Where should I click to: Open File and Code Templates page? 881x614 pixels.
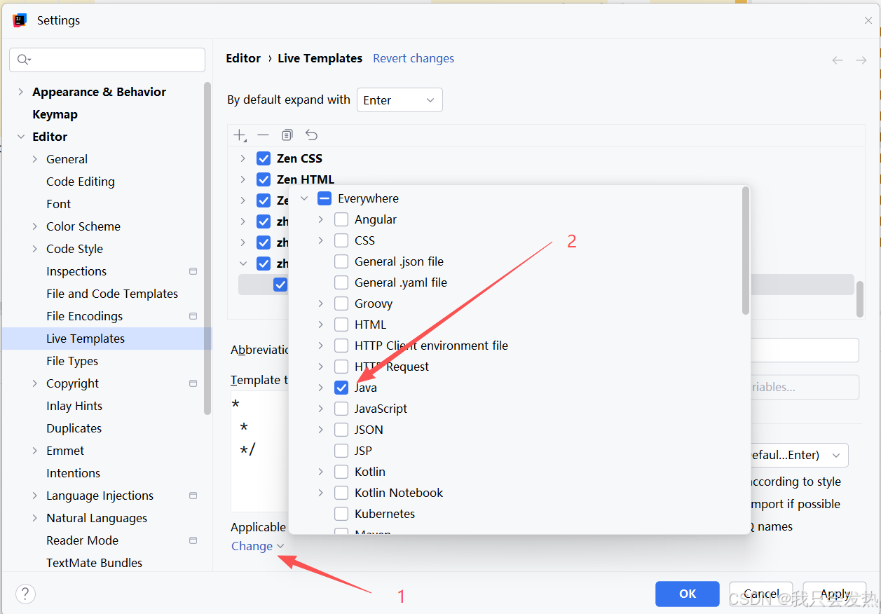click(x=112, y=294)
